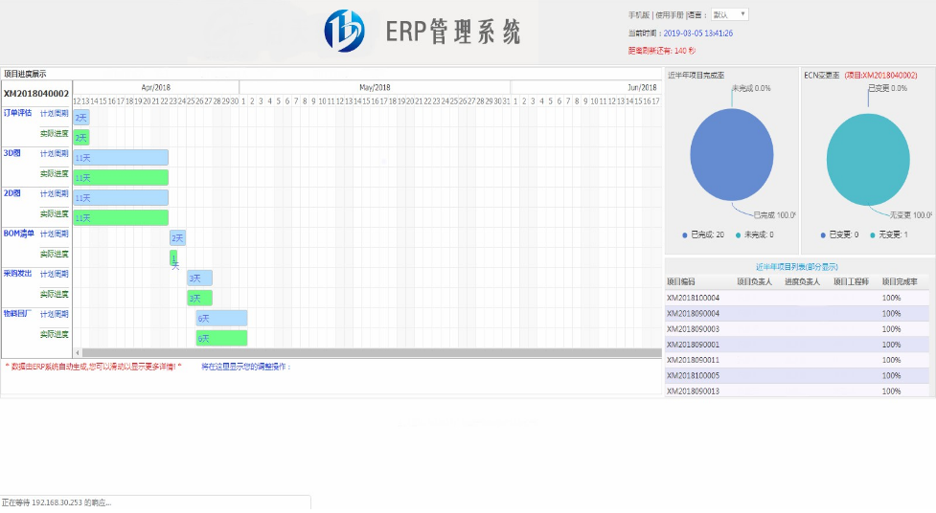Click the 订单评估 actual progress green bar
The width and height of the screenshot is (936, 513).
pyautogui.click(x=81, y=137)
